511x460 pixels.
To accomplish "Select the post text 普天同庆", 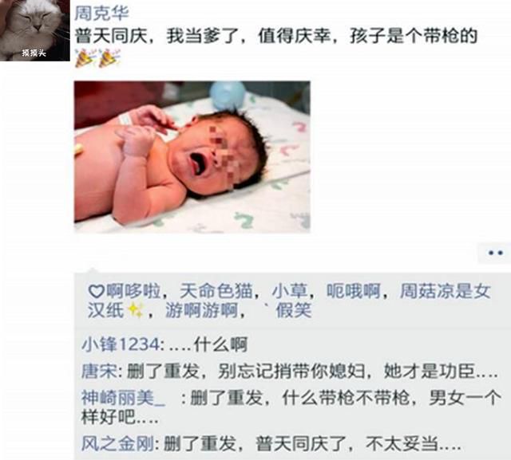I will [112, 36].
